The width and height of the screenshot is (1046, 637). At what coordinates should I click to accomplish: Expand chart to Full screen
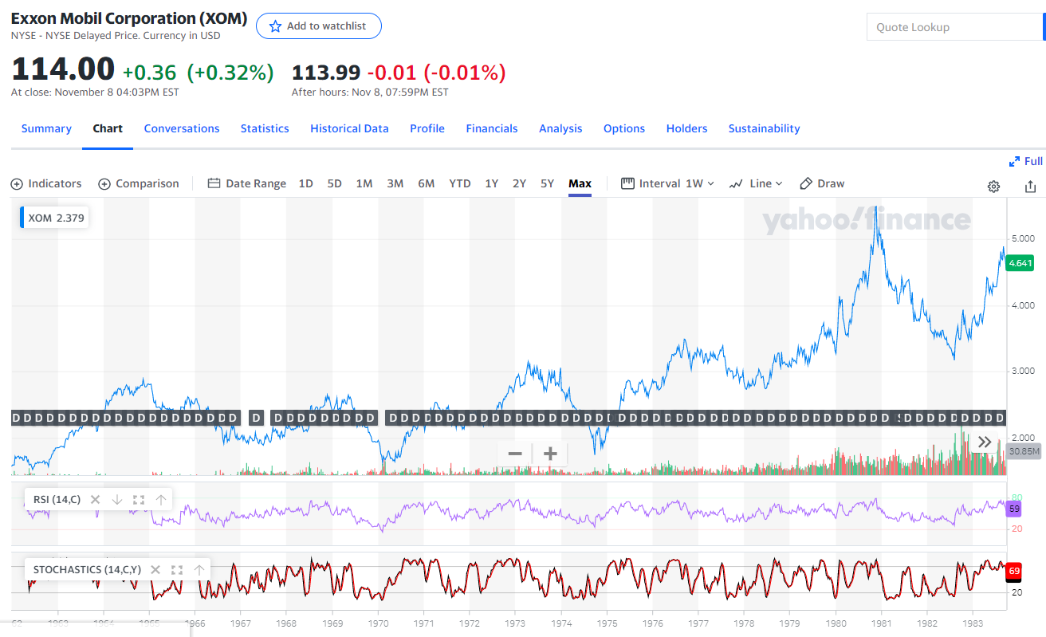(x=1025, y=161)
